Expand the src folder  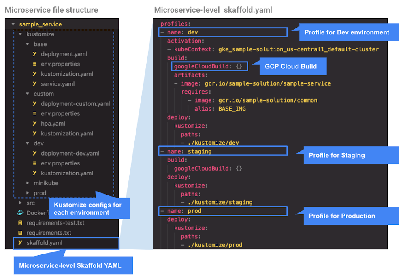click(19, 203)
